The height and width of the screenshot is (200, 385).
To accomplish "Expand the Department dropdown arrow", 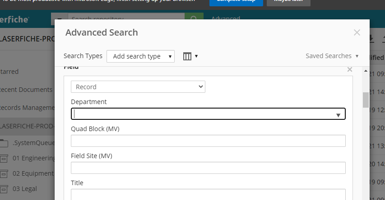I will point(338,115).
